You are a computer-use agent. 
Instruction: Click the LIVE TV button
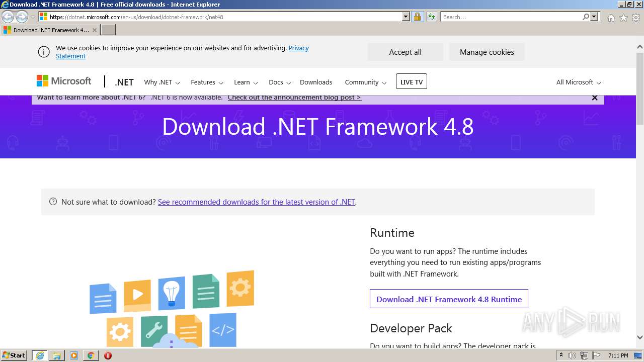(412, 81)
